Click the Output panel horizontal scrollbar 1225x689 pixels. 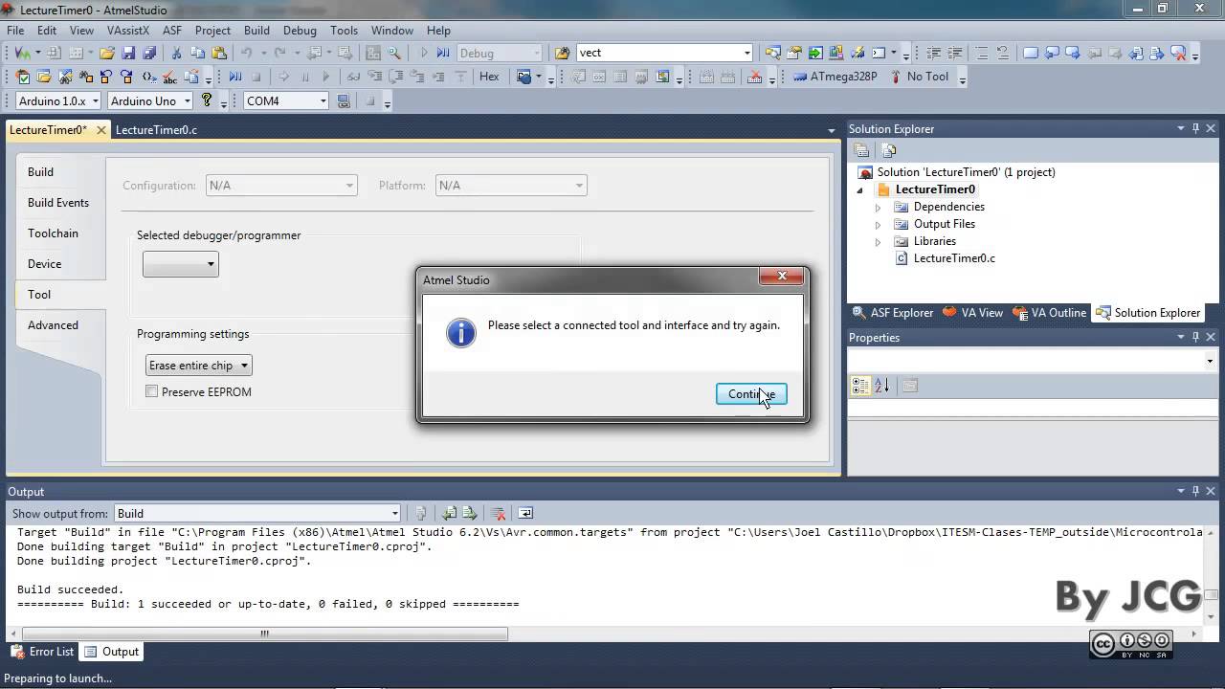click(264, 633)
